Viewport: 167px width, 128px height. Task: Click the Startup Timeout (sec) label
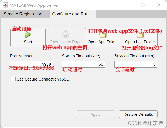81,56
